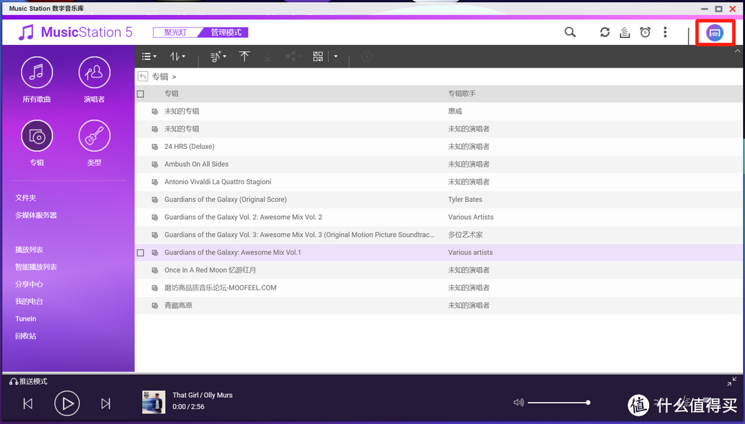Tick the select-all checkbox in the header row

click(x=141, y=94)
